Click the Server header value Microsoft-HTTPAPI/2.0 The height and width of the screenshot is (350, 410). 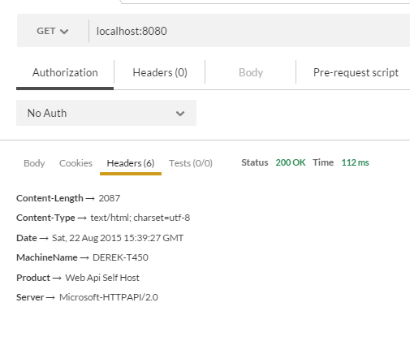point(109,297)
